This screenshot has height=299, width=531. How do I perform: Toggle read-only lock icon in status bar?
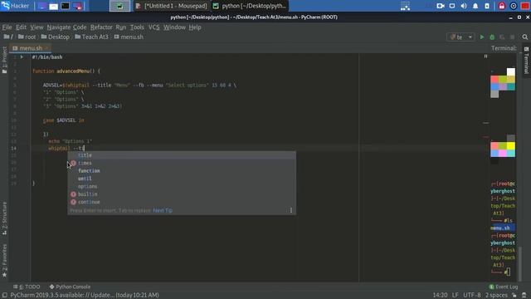click(x=514, y=296)
